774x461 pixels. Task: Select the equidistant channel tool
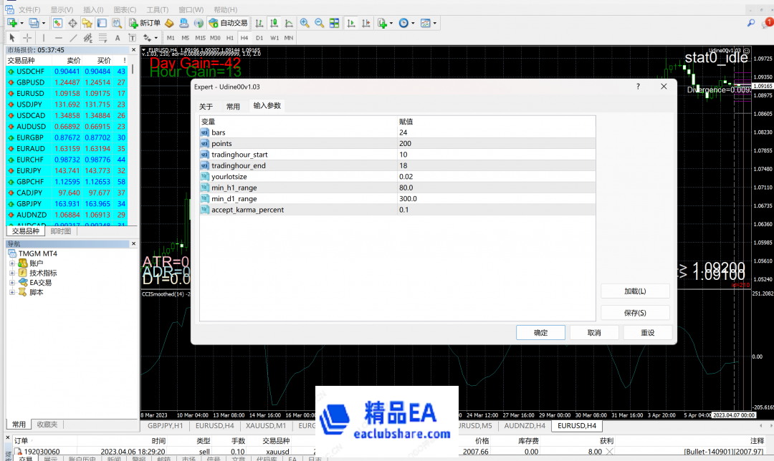coord(88,37)
